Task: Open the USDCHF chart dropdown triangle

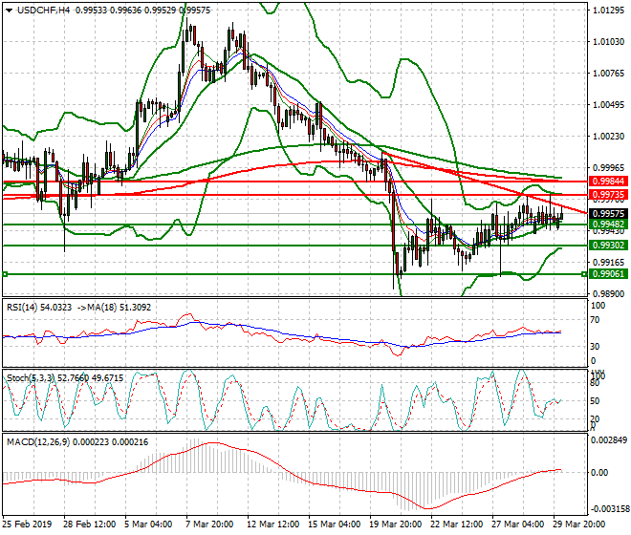Action: [10, 11]
